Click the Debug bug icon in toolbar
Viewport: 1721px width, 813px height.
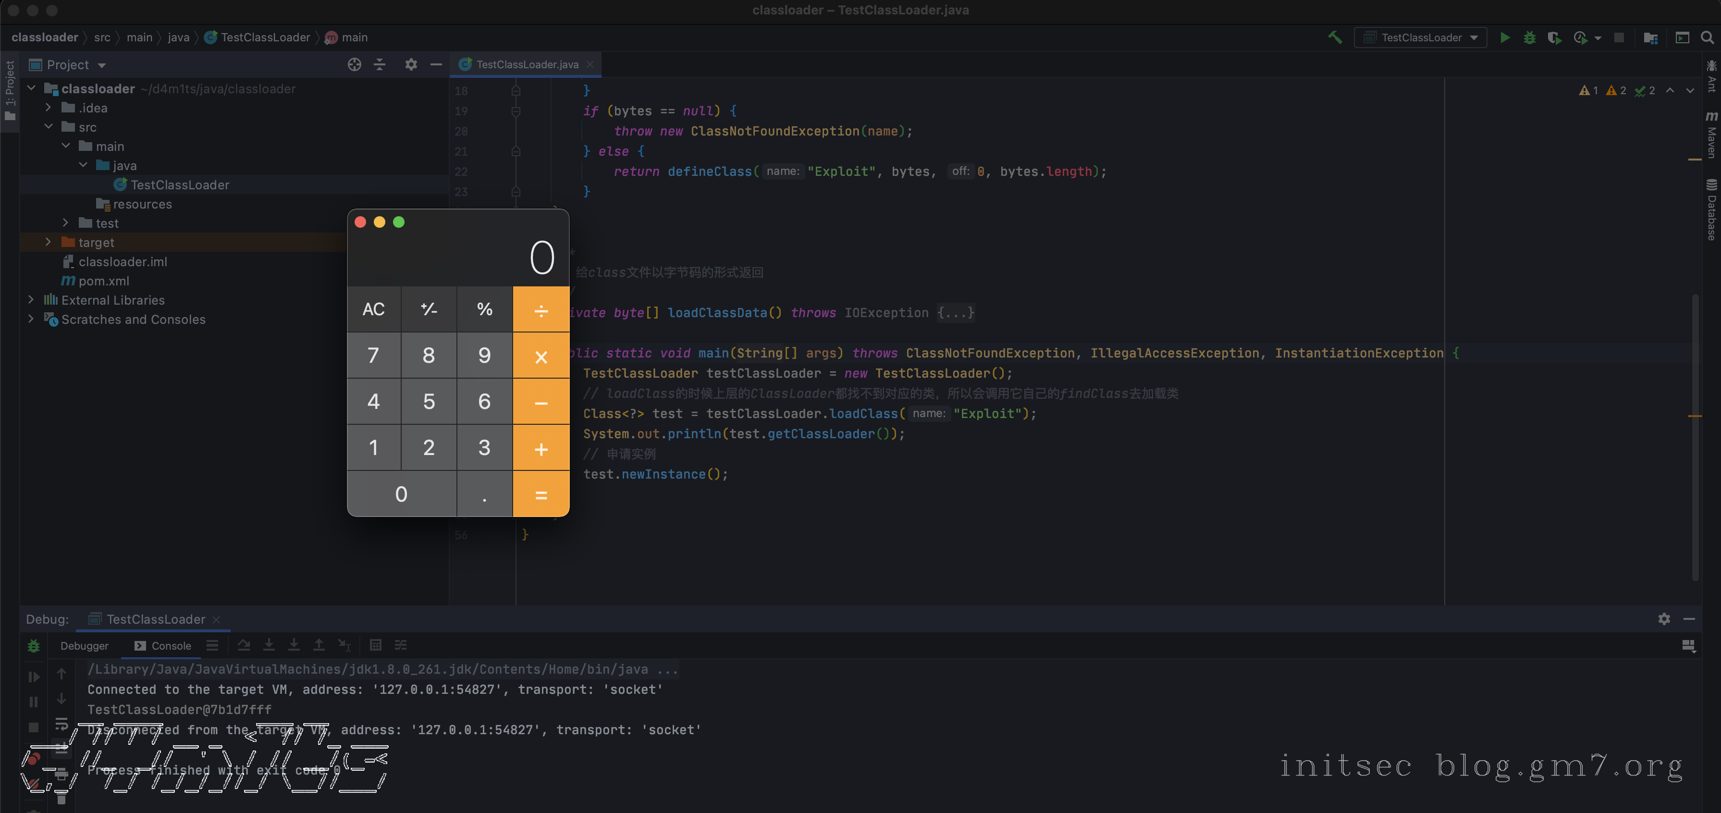pos(1529,37)
